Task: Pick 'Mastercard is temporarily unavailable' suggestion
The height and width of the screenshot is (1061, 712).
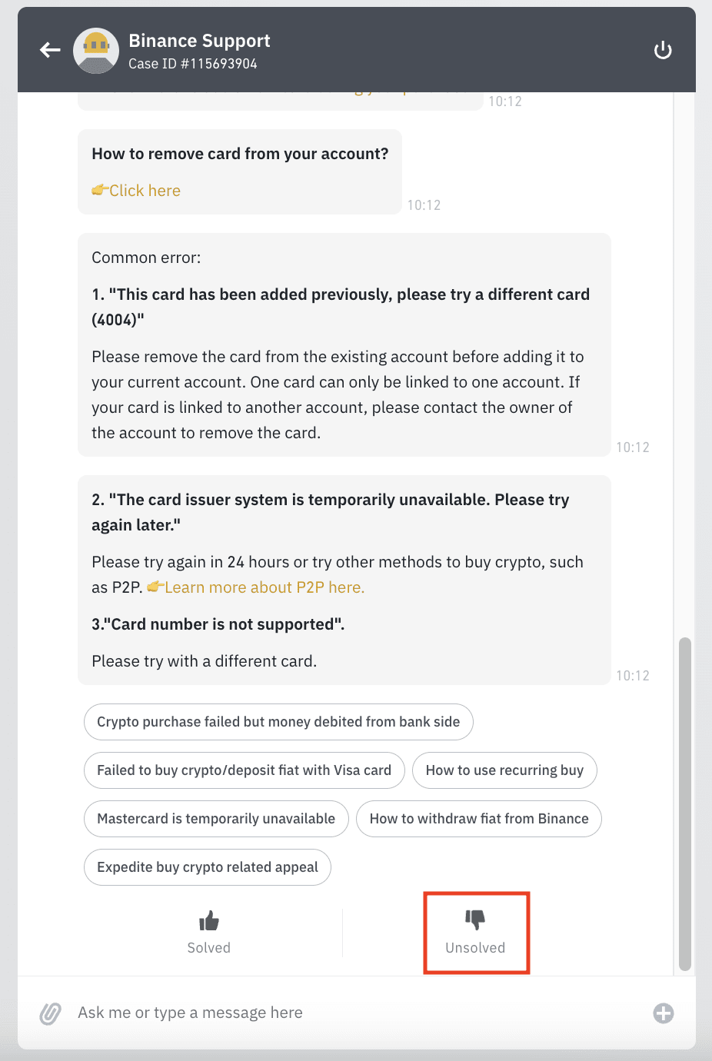Action: click(x=216, y=819)
